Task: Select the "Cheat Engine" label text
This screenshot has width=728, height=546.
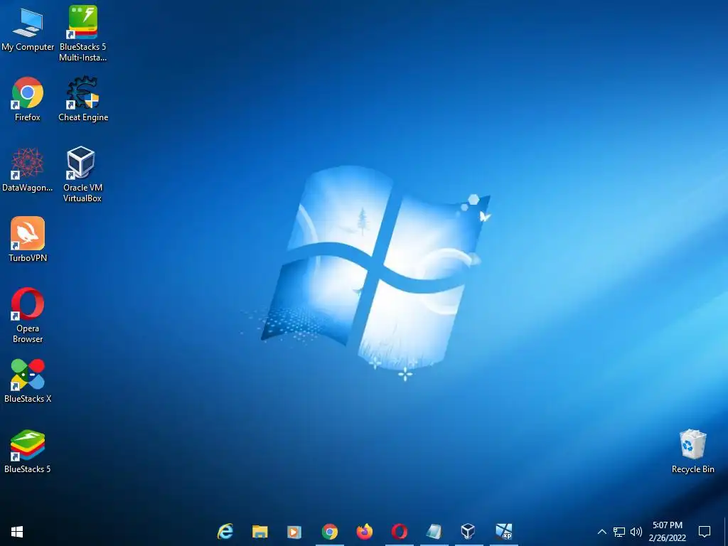Action: tap(83, 117)
